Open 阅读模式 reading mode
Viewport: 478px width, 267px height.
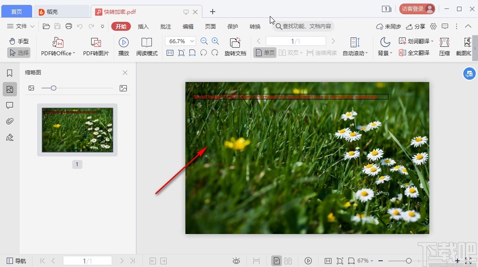point(147,43)
